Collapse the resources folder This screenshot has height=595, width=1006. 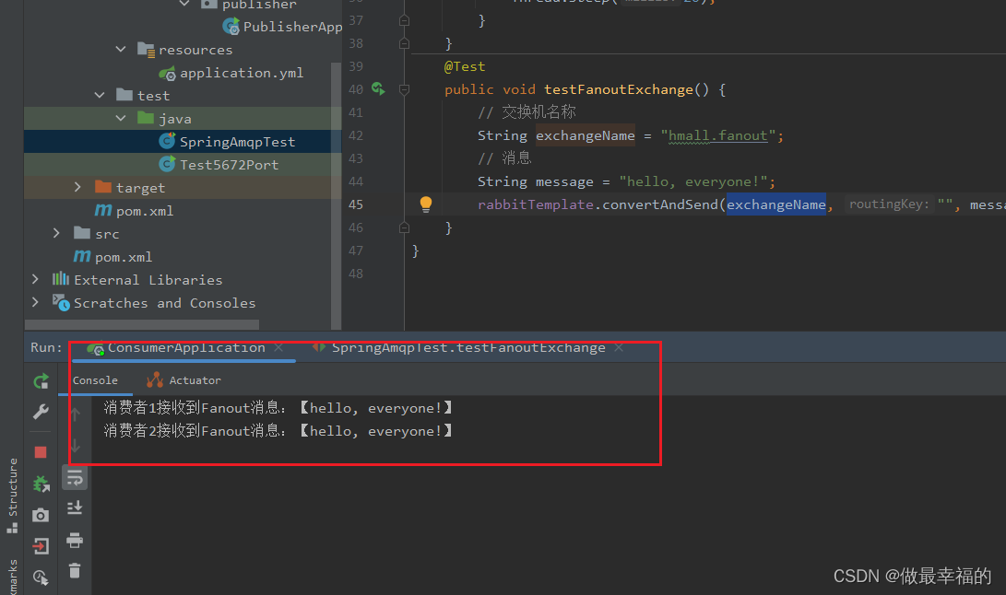121,50
